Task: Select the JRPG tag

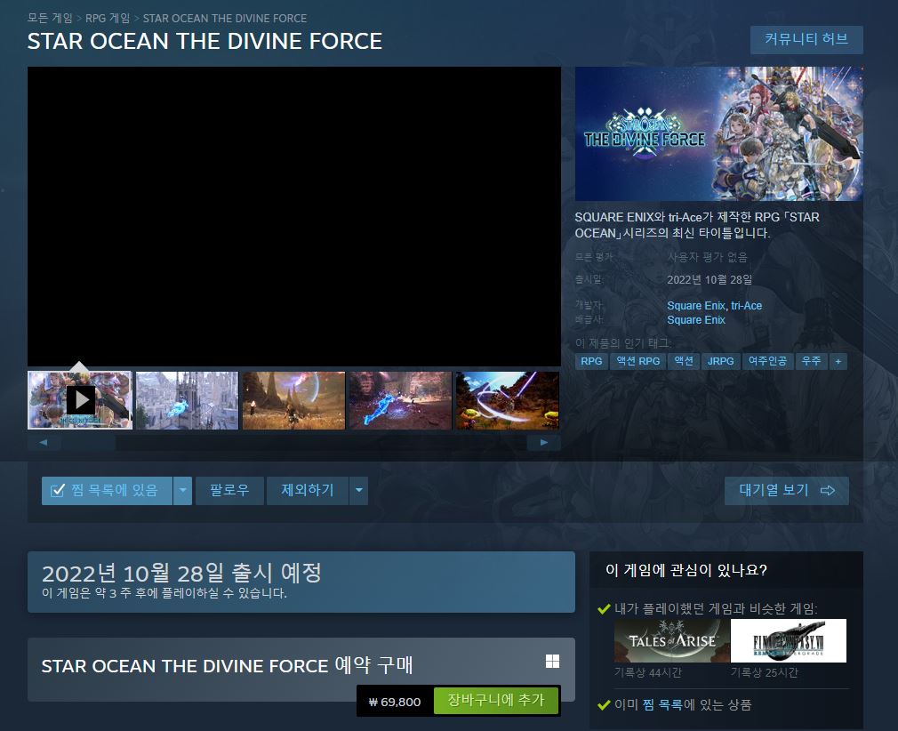Action: 720,361
